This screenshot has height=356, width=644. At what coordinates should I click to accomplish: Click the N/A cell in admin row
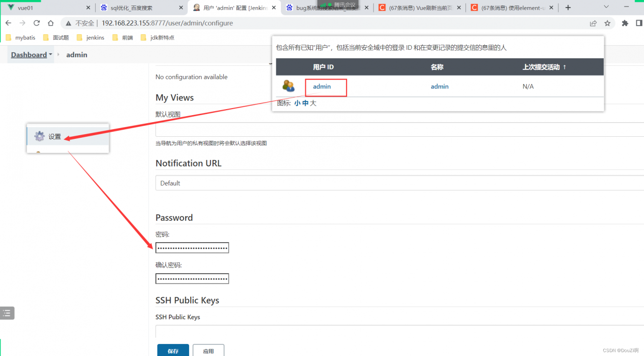tap(528, 86)
